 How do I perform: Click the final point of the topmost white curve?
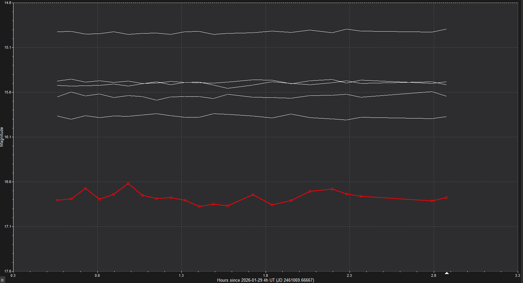[x=446, y=29]
